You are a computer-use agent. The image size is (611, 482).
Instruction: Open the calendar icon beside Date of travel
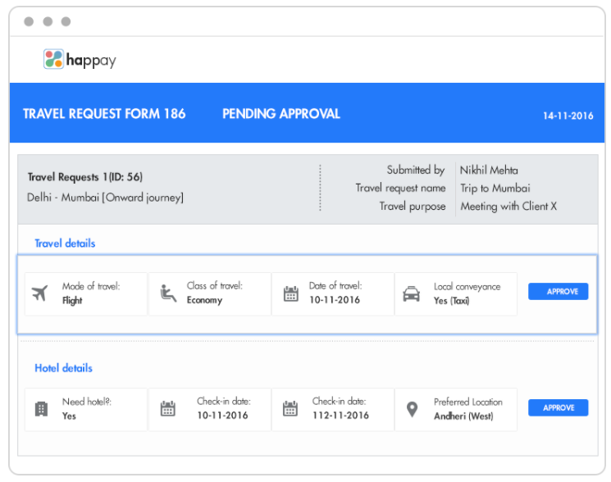[291, 293]
